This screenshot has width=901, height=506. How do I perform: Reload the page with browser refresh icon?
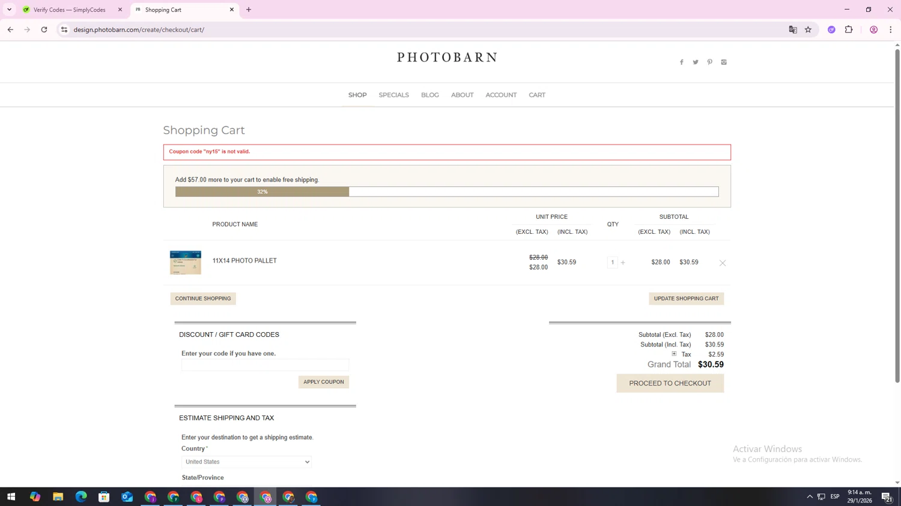click(x=44, y=29)
